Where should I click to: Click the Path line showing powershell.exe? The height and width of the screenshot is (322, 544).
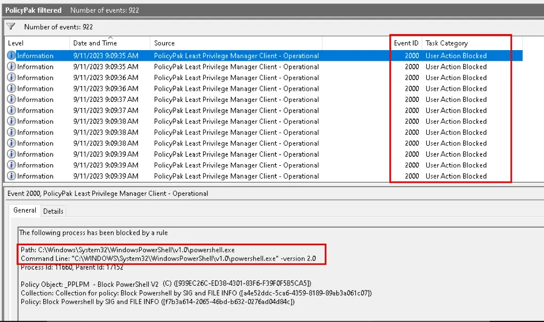click(x=127, y=249)
